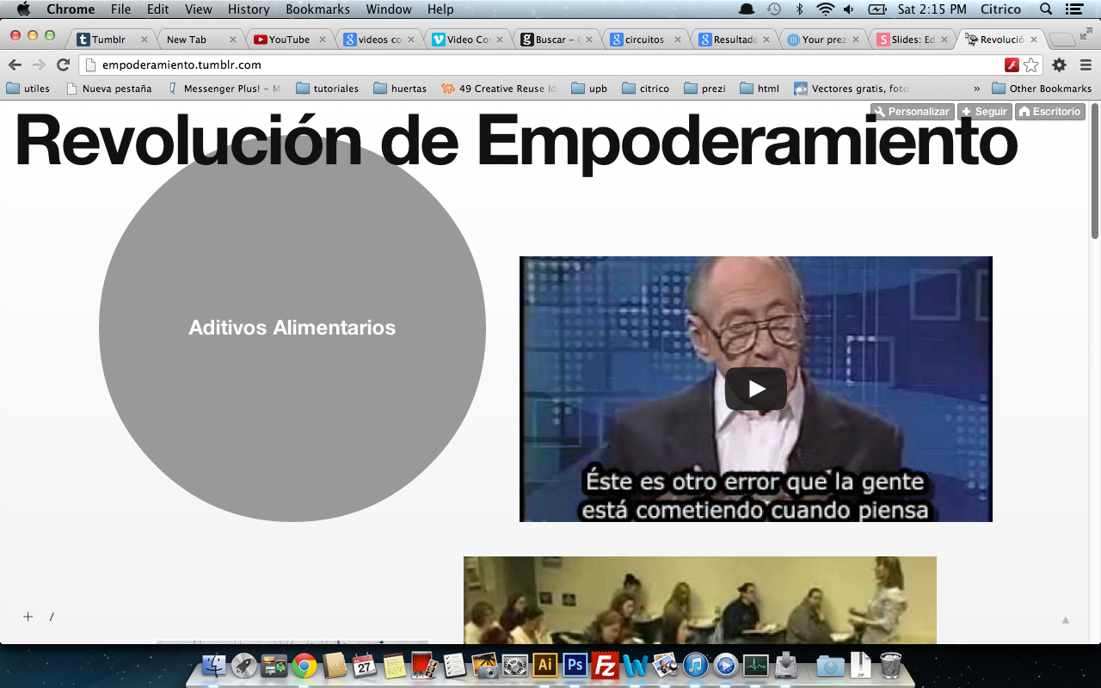Open Illustrator from the Dock

coord(544,665)
